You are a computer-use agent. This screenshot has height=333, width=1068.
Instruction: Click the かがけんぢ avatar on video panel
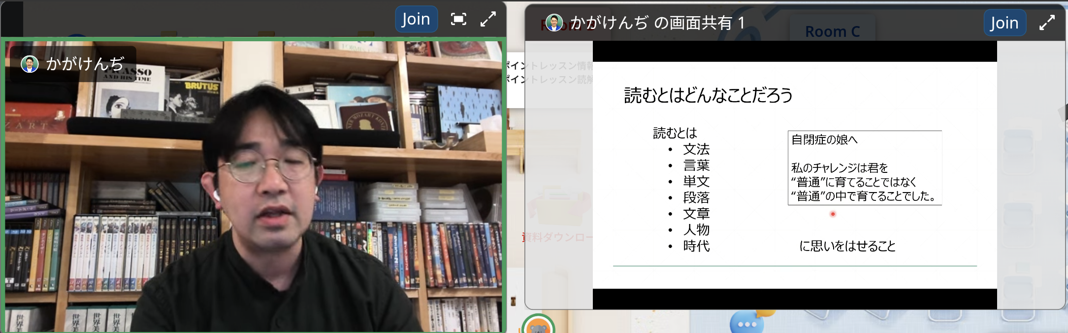click(30, 64)
